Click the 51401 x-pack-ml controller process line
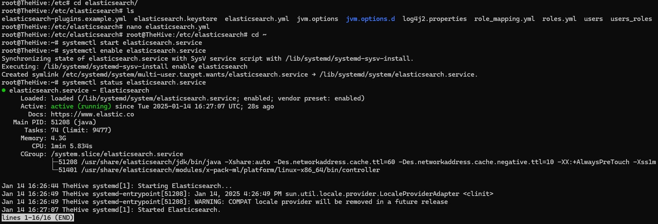The width and height of the screenshot is (658, 224). coord(219,170)
